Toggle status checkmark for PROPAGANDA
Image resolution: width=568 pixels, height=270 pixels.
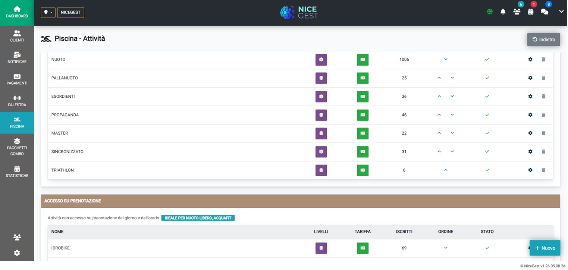point(487,115)
